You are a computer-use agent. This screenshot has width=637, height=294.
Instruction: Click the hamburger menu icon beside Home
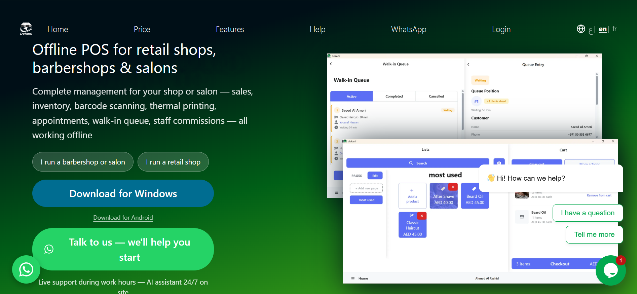(x=353, y=278)
